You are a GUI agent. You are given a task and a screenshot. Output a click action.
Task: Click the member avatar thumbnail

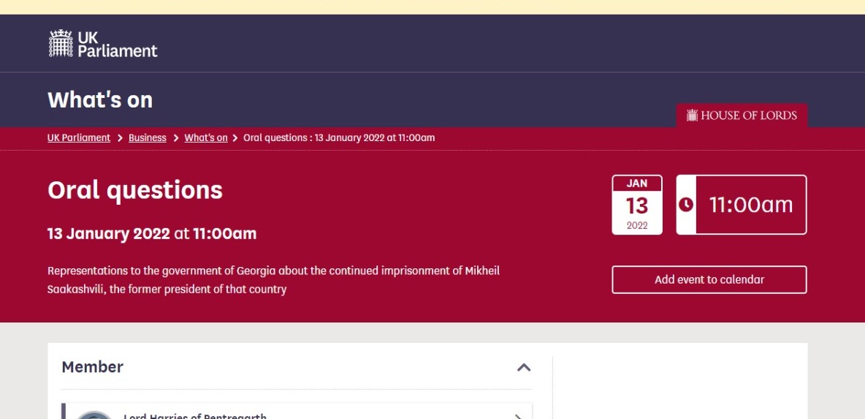[95, 415]
